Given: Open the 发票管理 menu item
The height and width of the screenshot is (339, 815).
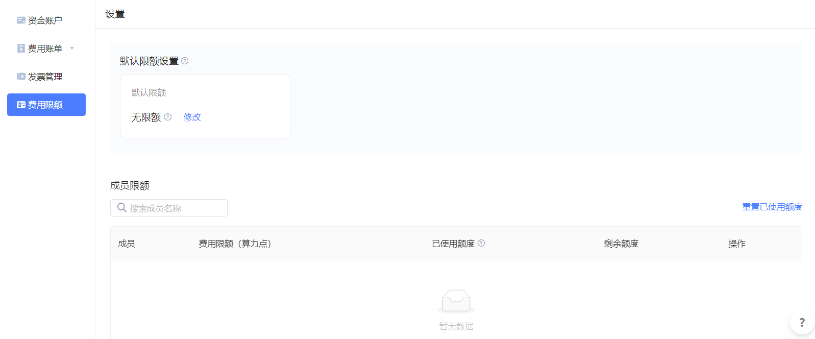Looking at the screenshot, I should (x=45, y=77).
